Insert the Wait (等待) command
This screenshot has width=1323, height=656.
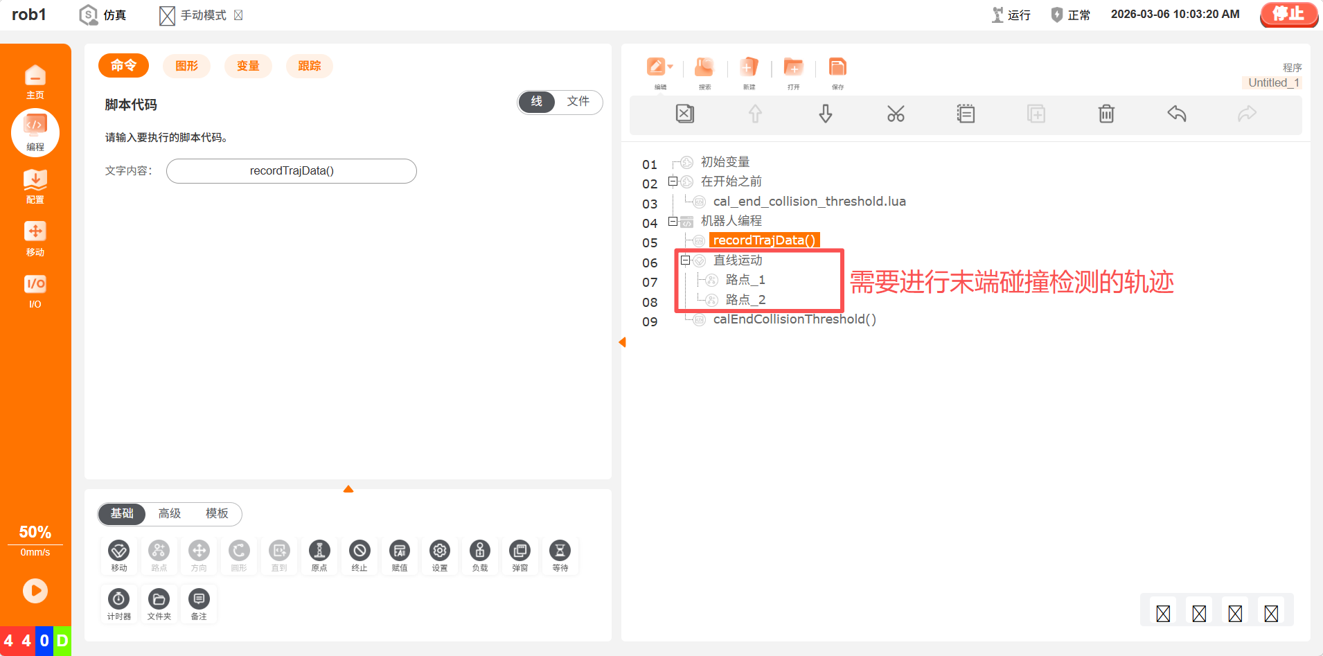click(560, 556)
